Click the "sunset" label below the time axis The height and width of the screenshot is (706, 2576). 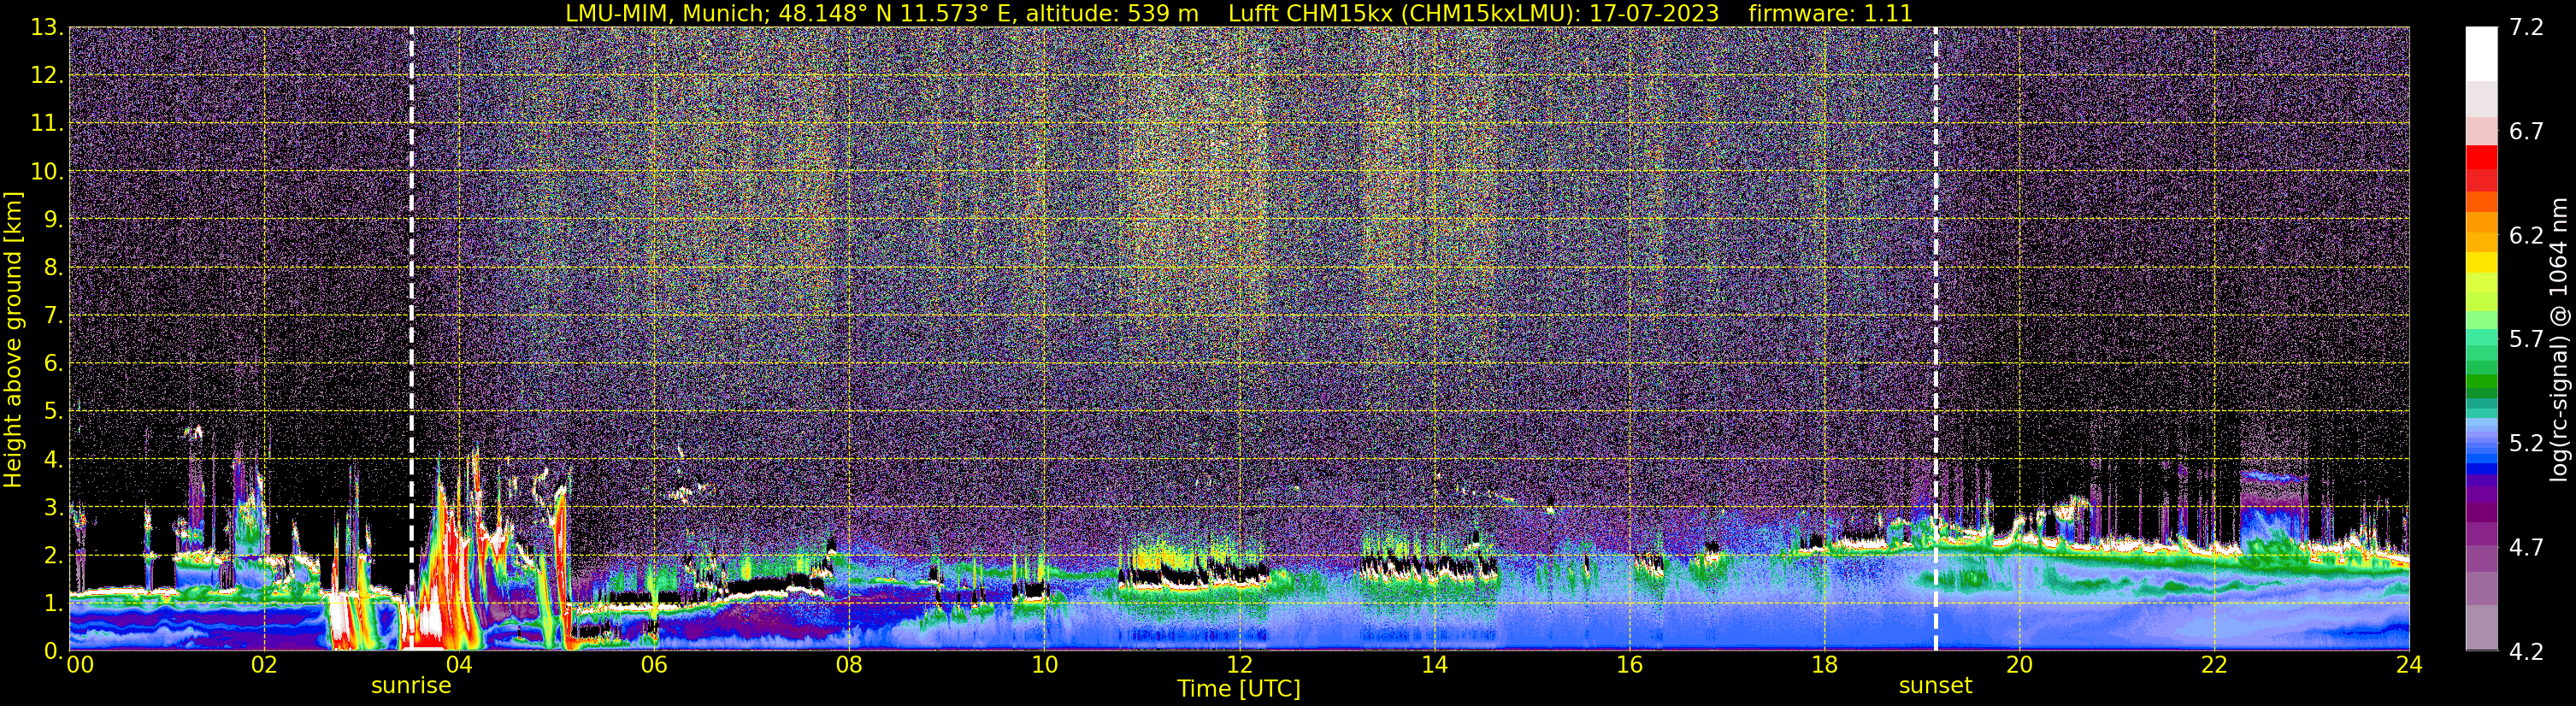[x=1936, y=686]
